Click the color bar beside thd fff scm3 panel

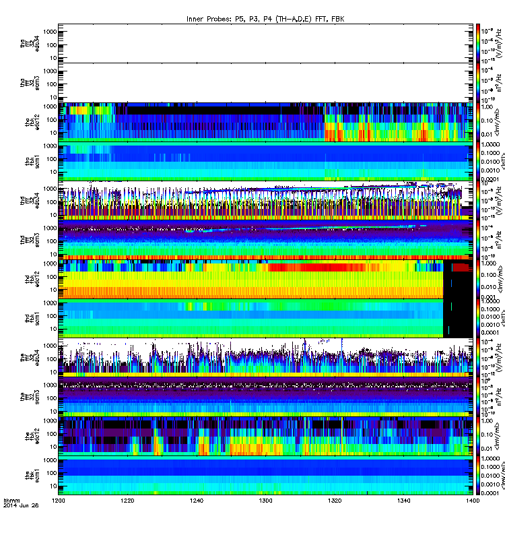pyautogui.click(x=478, y=240)
